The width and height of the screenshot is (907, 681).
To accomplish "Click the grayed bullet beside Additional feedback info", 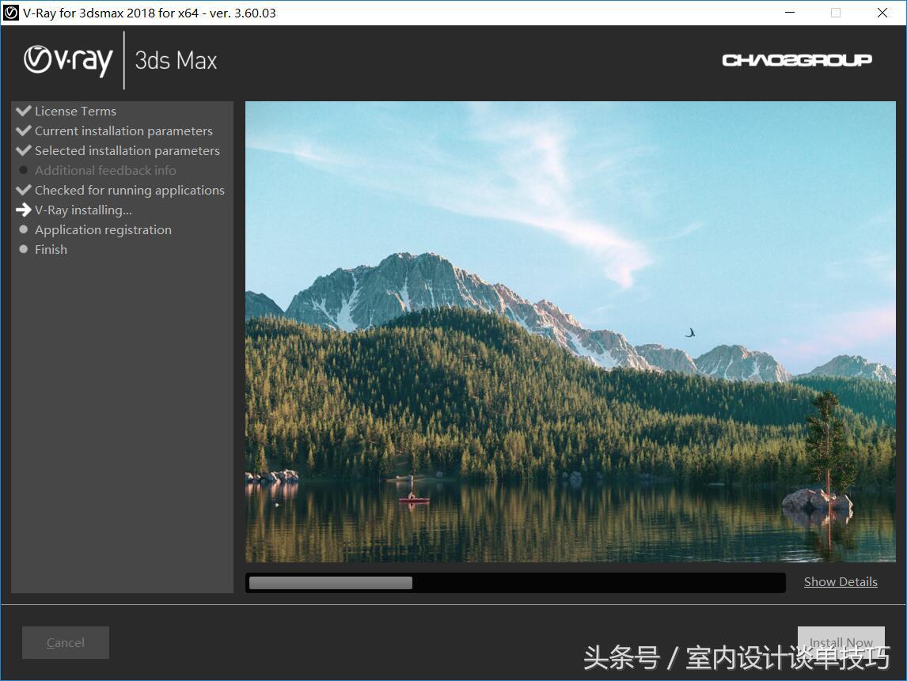I will pyautogui.click(x=23, y=170).
